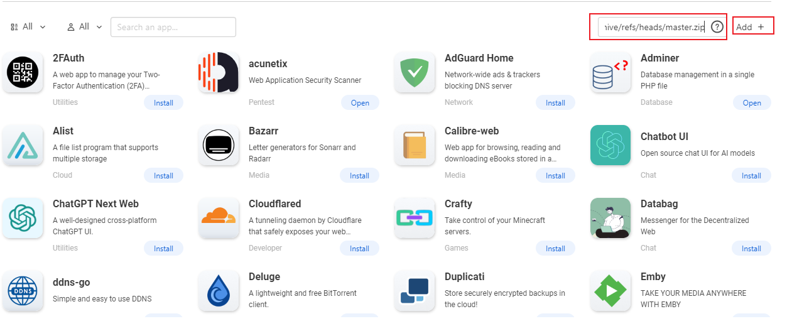The width and height of the screenshot is (792, 331).
Task: Click the help question mark icon
Action: coord(717,27)
